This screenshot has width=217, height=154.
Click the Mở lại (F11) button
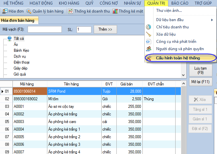point(200,81)
